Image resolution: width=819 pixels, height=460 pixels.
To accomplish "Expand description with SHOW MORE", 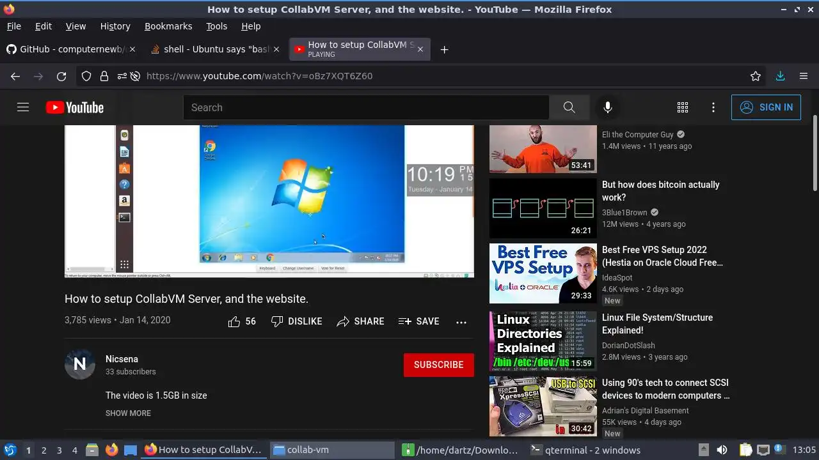I will [128, 413].
